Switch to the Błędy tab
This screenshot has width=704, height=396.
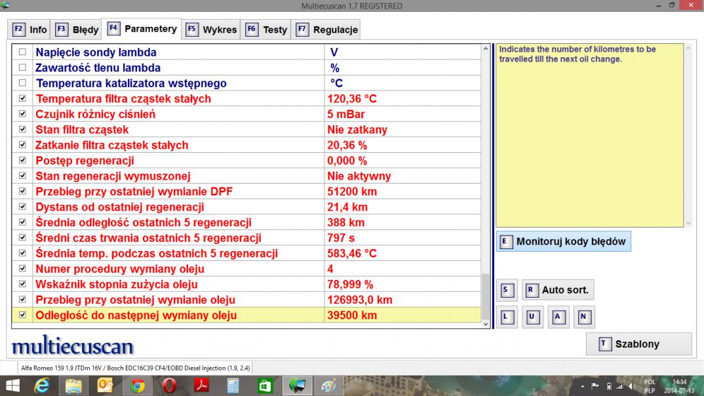coord(77,30)
